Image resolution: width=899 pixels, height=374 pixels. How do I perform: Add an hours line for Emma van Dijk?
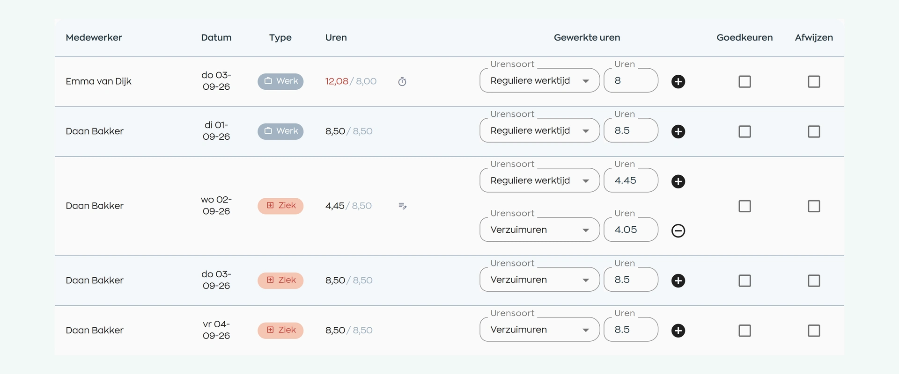(x=678, y=81)
